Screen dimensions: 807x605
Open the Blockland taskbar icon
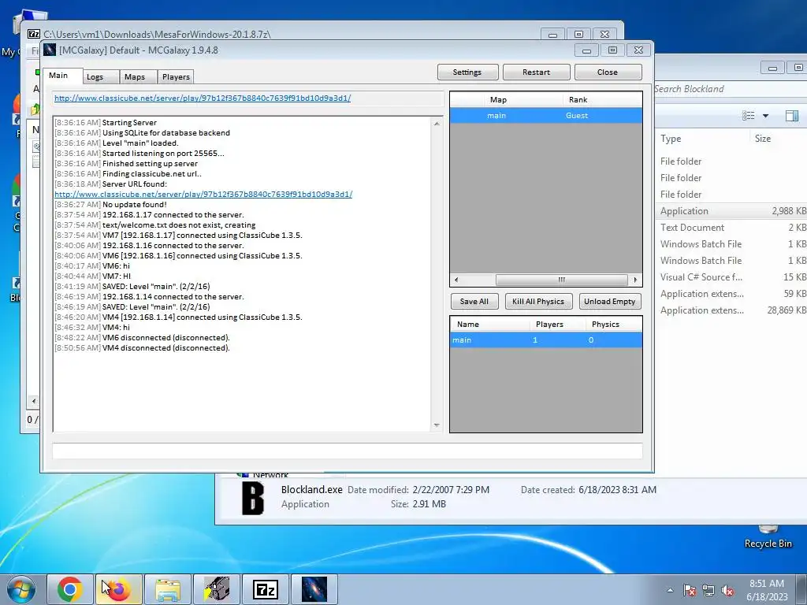[x=217, y=589]
